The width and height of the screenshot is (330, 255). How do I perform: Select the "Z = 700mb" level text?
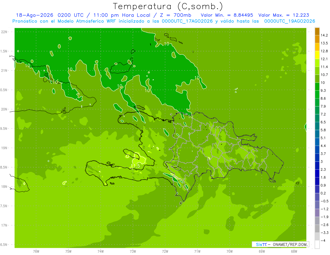click(x=175, y=15)
